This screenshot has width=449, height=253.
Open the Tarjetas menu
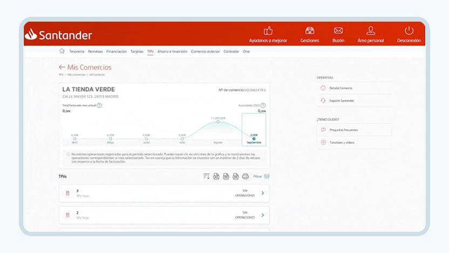[x=137, y=51]
